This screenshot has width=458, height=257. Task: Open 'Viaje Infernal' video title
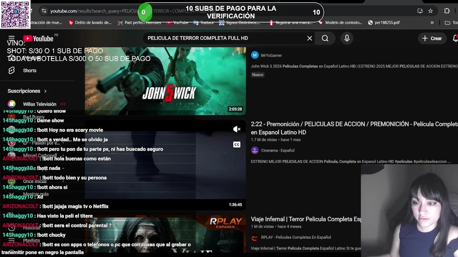(x=306, y=219)
